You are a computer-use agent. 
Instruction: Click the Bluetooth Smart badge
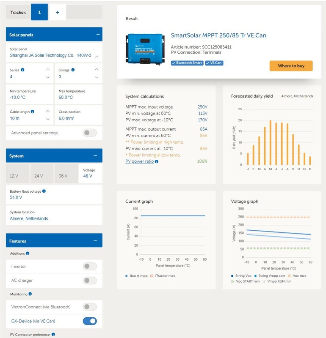[187, 63]
